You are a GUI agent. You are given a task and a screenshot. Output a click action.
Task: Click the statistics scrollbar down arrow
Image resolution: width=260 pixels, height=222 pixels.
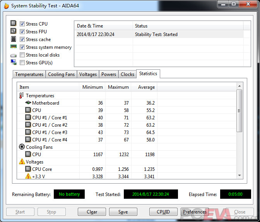click(239, 176)
